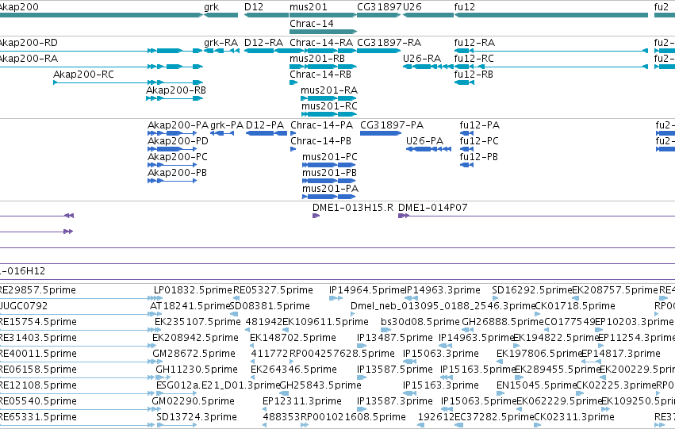The width and height of the screenshot is (675, 429).
Task: Click the fu12-RA transcript label
Action: [474, 43]
